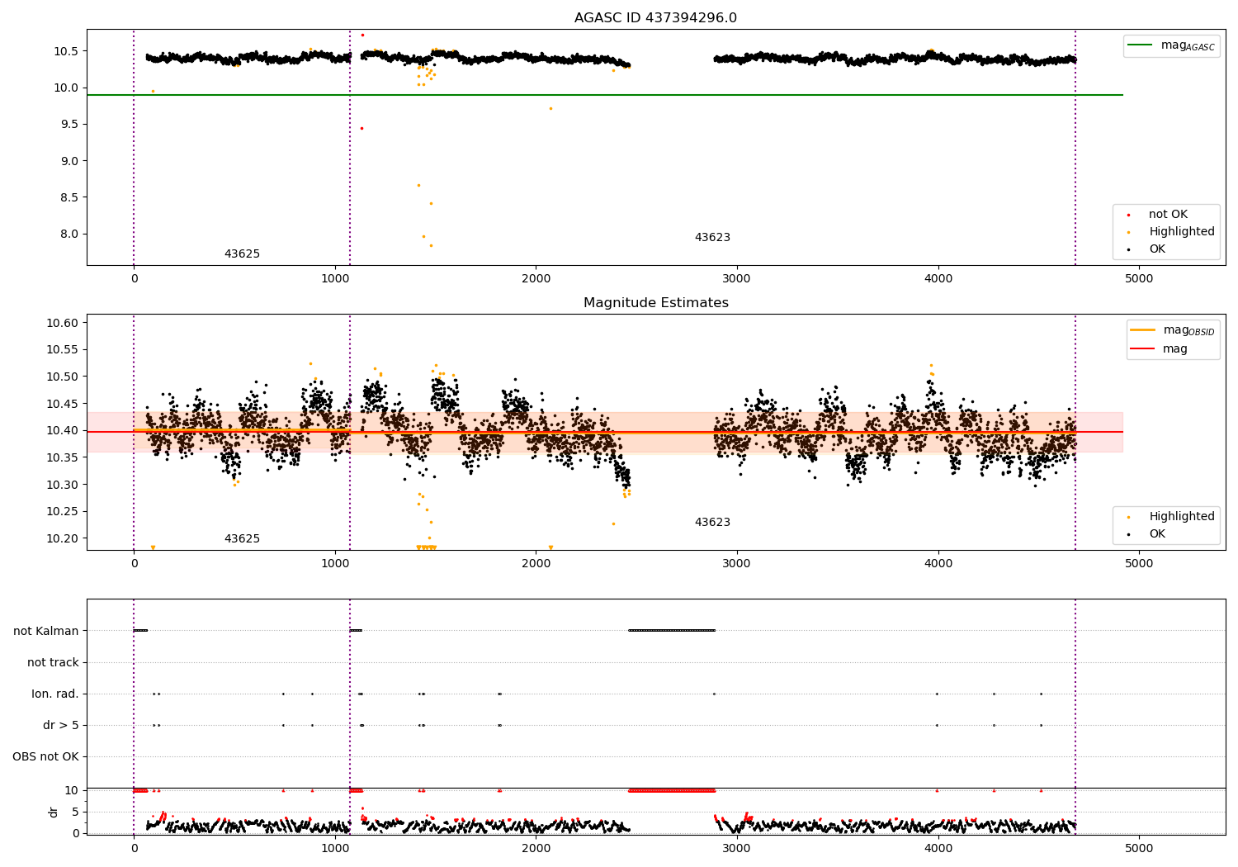This screenshot has width=1238, height=867.
Task: Click the 'dr > 5' row label
Action: [x=61, y=725]
